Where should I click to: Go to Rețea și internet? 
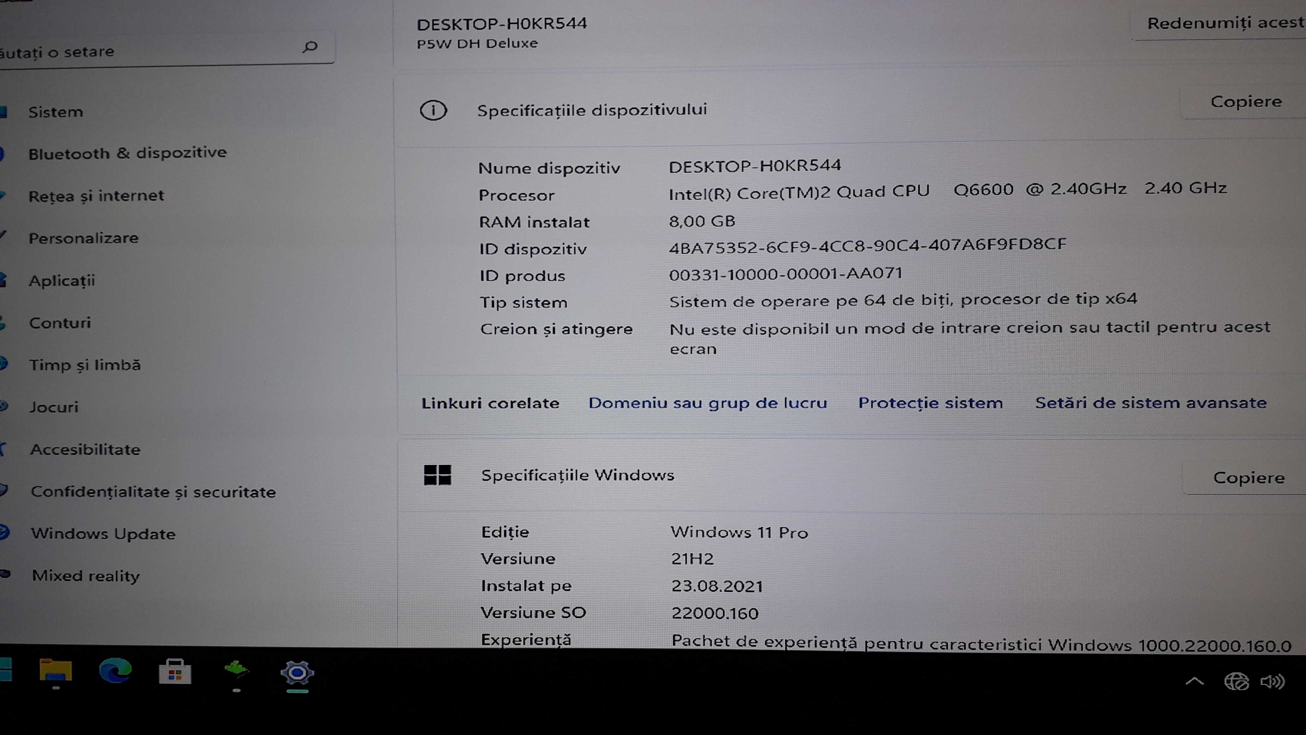pyautogui.click(x=96, y=195)
